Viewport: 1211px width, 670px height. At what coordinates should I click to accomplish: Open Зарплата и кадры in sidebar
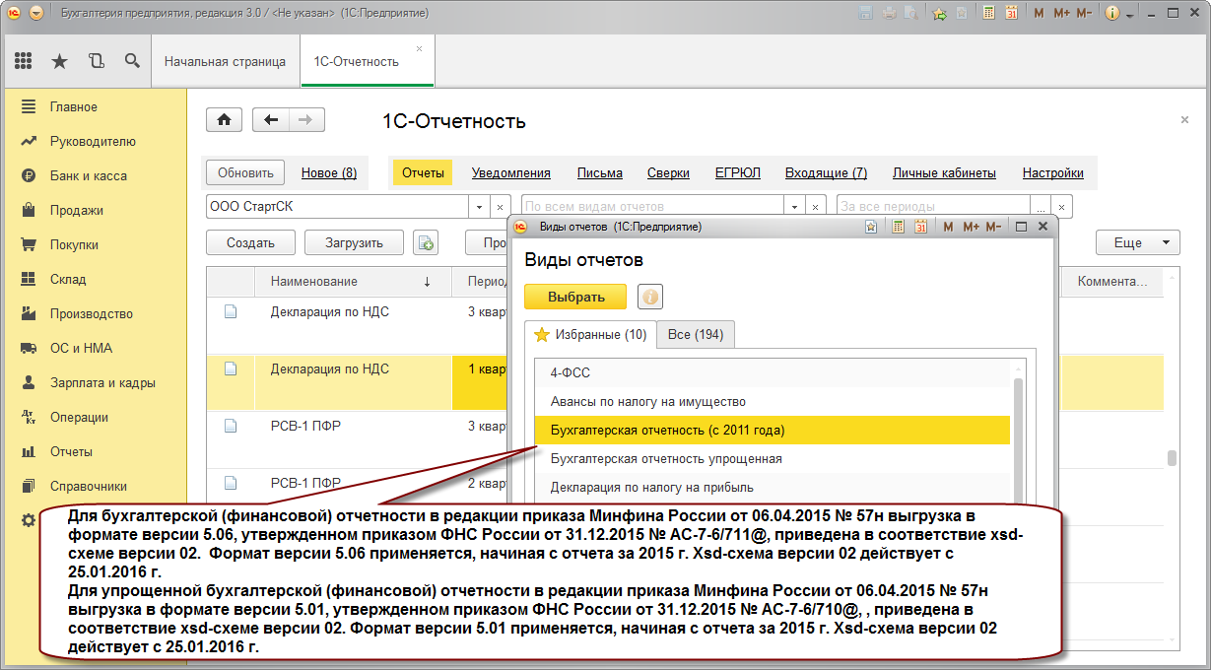coord(102,382)
